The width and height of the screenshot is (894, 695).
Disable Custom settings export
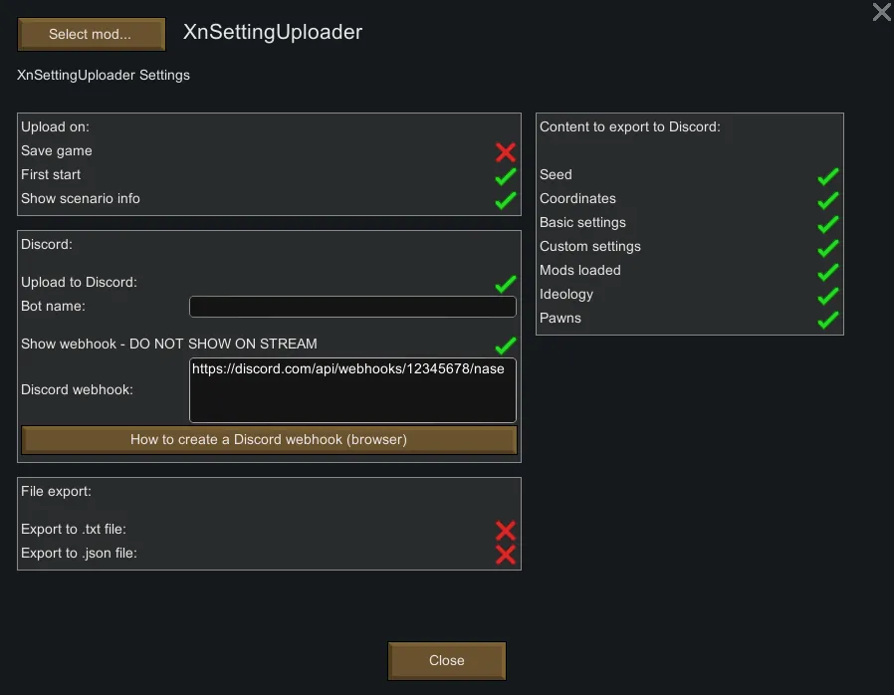pyautogui.click(x=828, y=248)
